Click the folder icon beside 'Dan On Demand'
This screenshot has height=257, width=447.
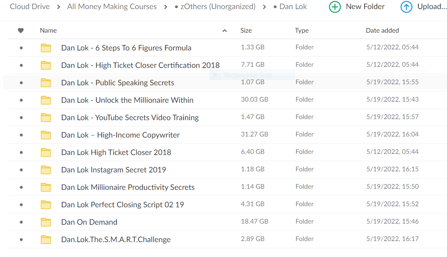click(46, 221)
